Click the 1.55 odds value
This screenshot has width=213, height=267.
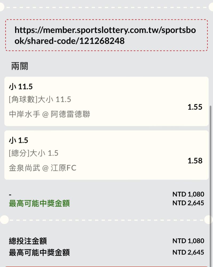(x=195, y=107)
